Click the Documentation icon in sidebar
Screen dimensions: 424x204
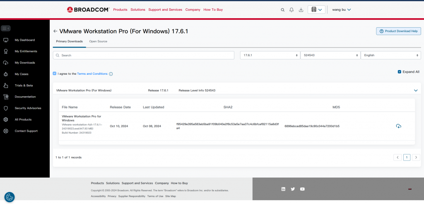(5, 97)
